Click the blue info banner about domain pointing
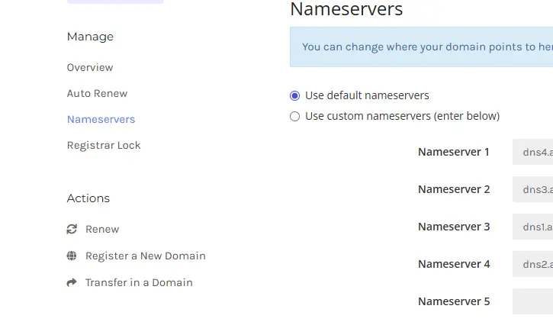Image resolution: width=553 pixels, height=325 pixels. pos(421,47)
